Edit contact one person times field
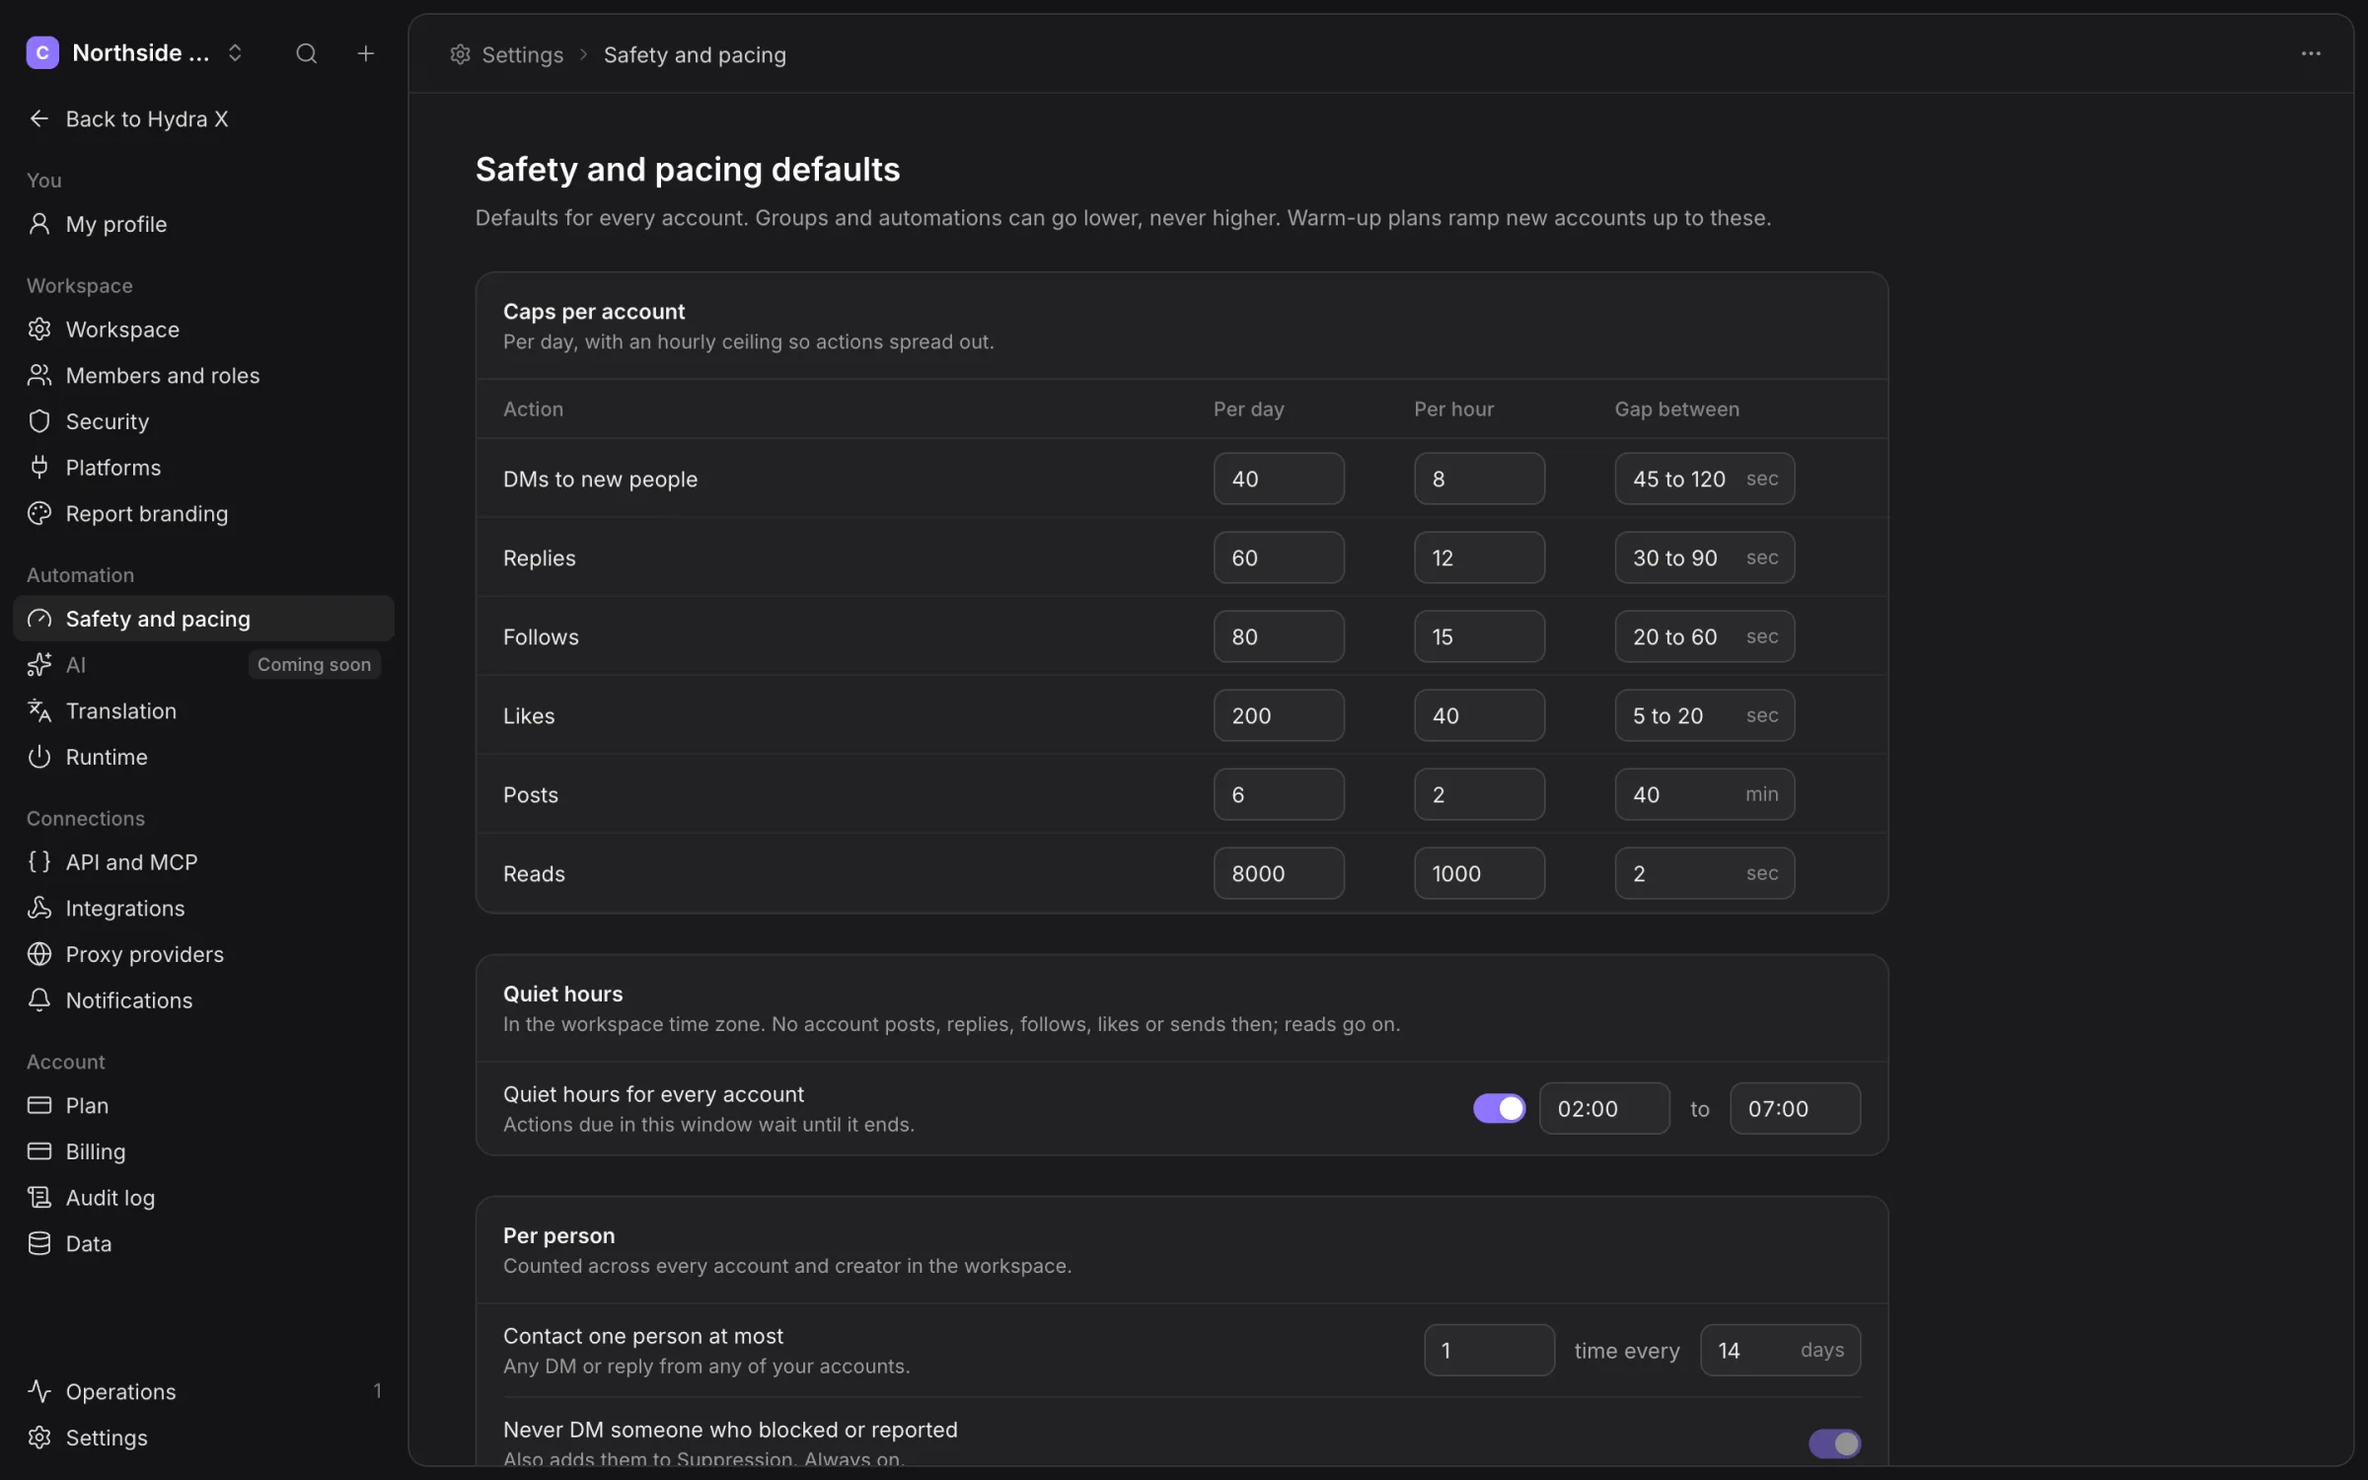 click(x=1489, y=1350)
